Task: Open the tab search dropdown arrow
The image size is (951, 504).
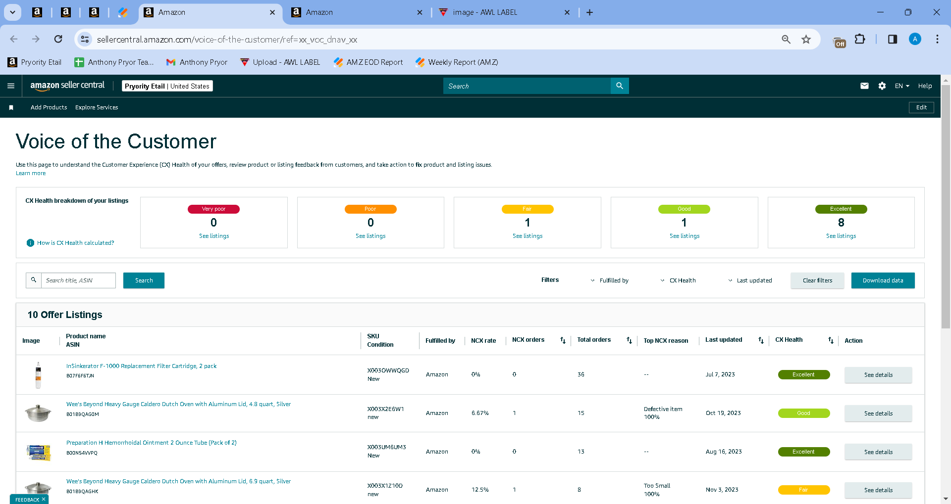Action: pyautogui.click(x=12, y=12)
